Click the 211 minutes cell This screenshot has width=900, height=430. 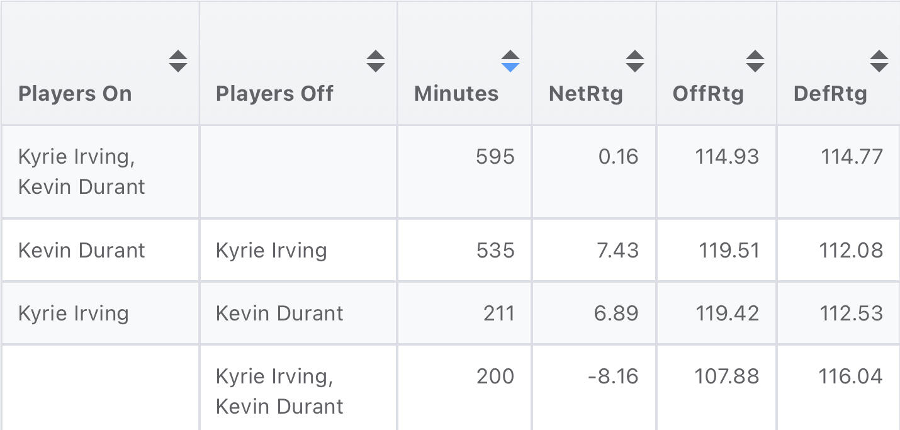point(499,314)
